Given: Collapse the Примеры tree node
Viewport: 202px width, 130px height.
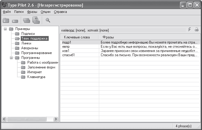Looking at the screenshot, I should 5,29.
